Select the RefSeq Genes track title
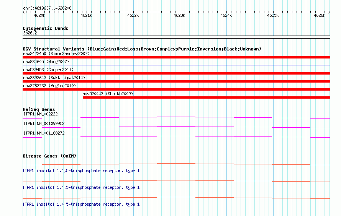The width and height of the screenshot is (341, 216). click(x=39, y=109)
